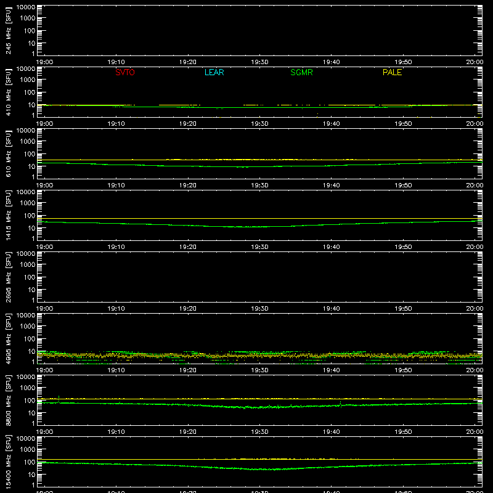493x493 pixels.
Task: Click 19:00 tick below the 8800 MHz panel
Action: 44,432
